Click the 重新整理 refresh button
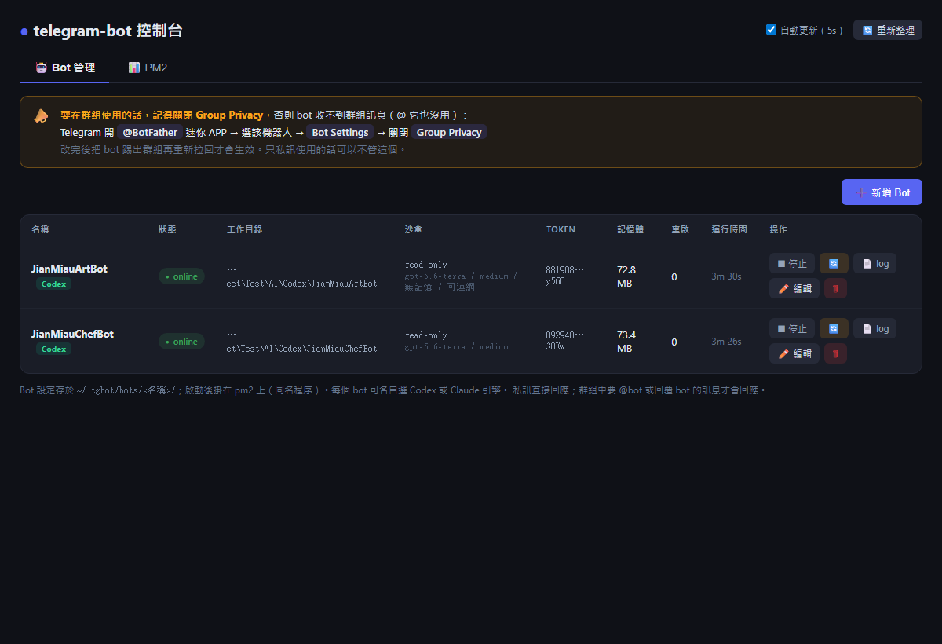 [888, 30]
